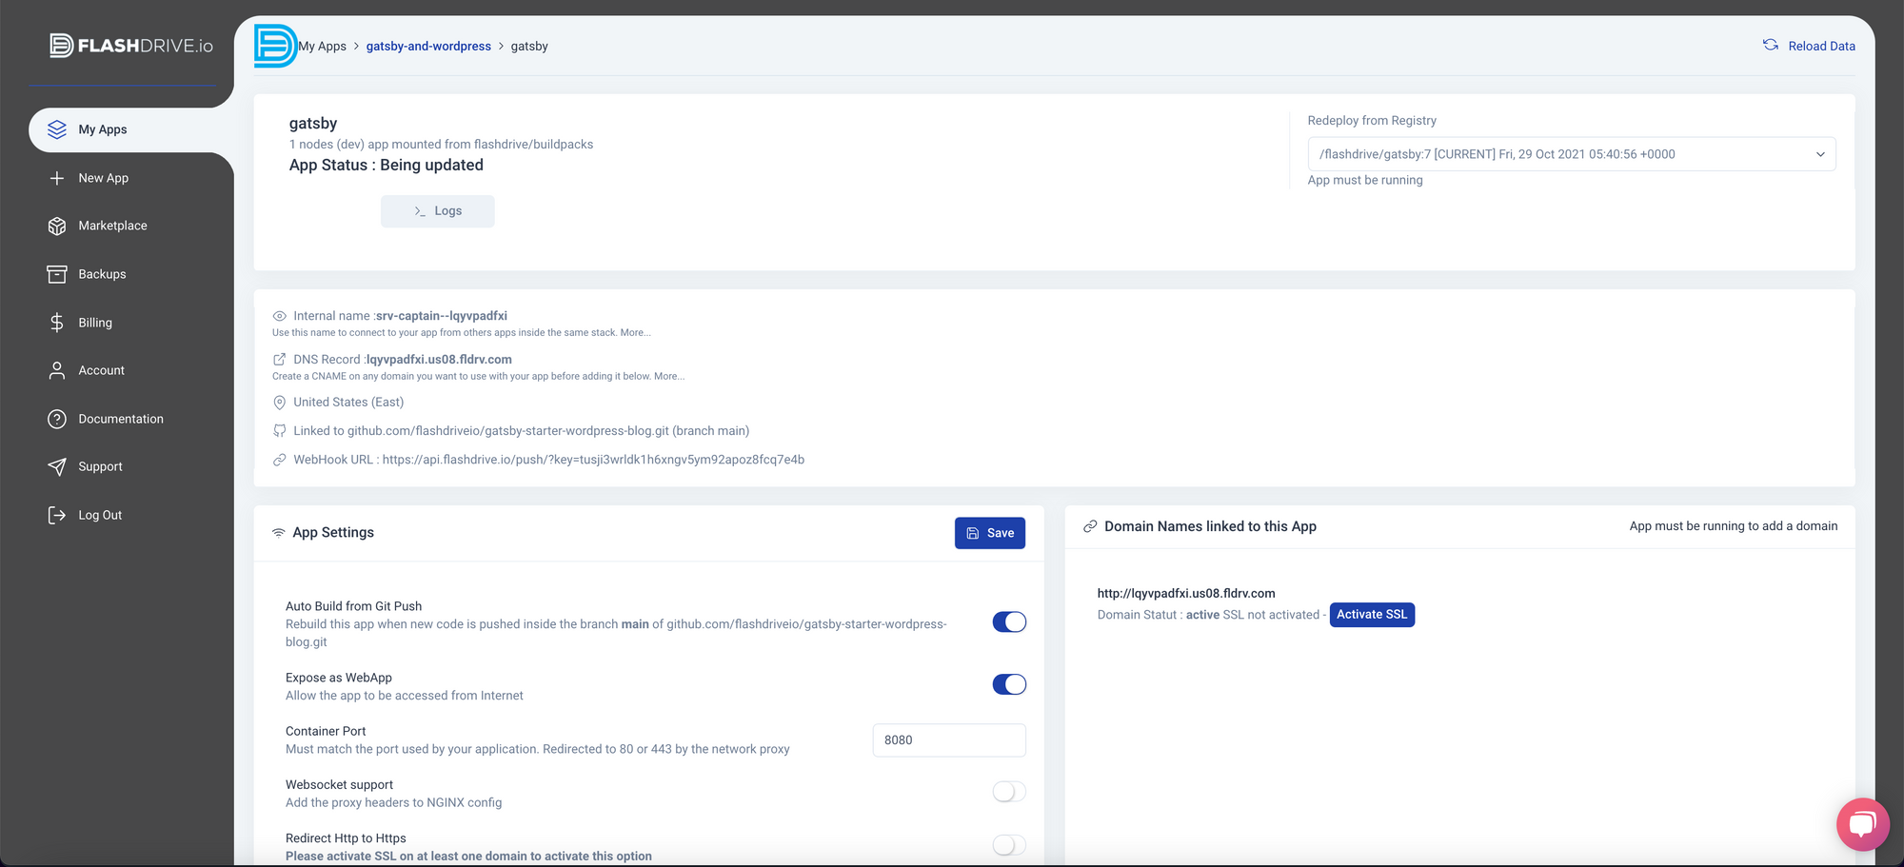This screenshot has height=867, width=1904.
Task: Open http://lqyvpadfxi.us08.fldrv.com domain link
Action: (x=1186, y=593)
